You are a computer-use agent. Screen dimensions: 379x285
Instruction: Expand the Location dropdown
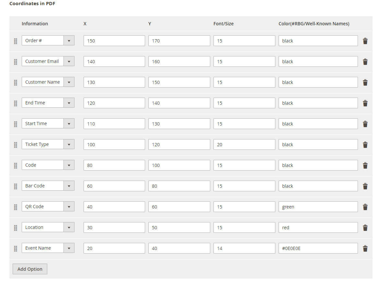click(48, 227)
